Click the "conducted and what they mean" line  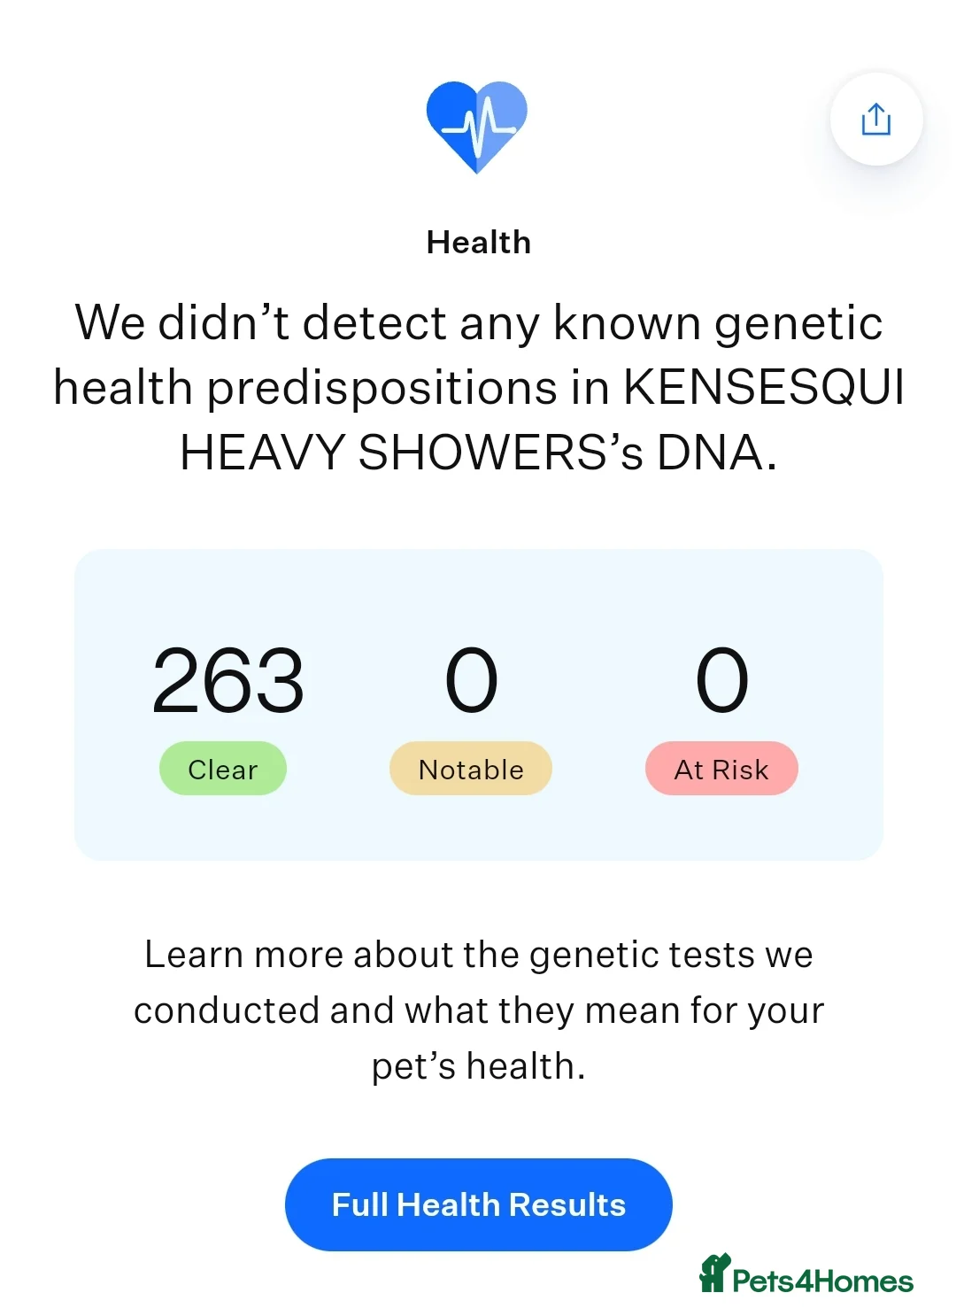click(478, 1010)
